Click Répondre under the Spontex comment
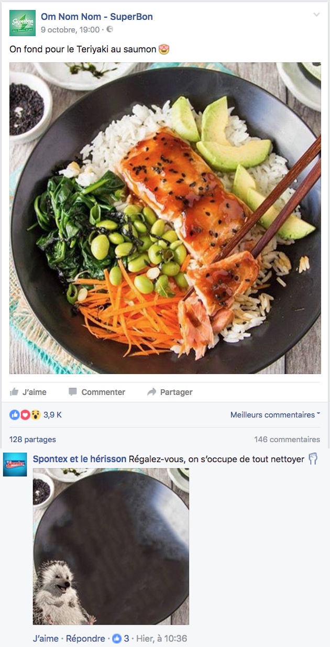Screen dimensions: 330x647 pos(85,639)
